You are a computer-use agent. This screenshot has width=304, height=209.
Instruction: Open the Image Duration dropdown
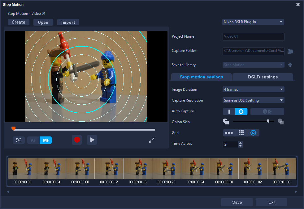click(x=253, y=89)
